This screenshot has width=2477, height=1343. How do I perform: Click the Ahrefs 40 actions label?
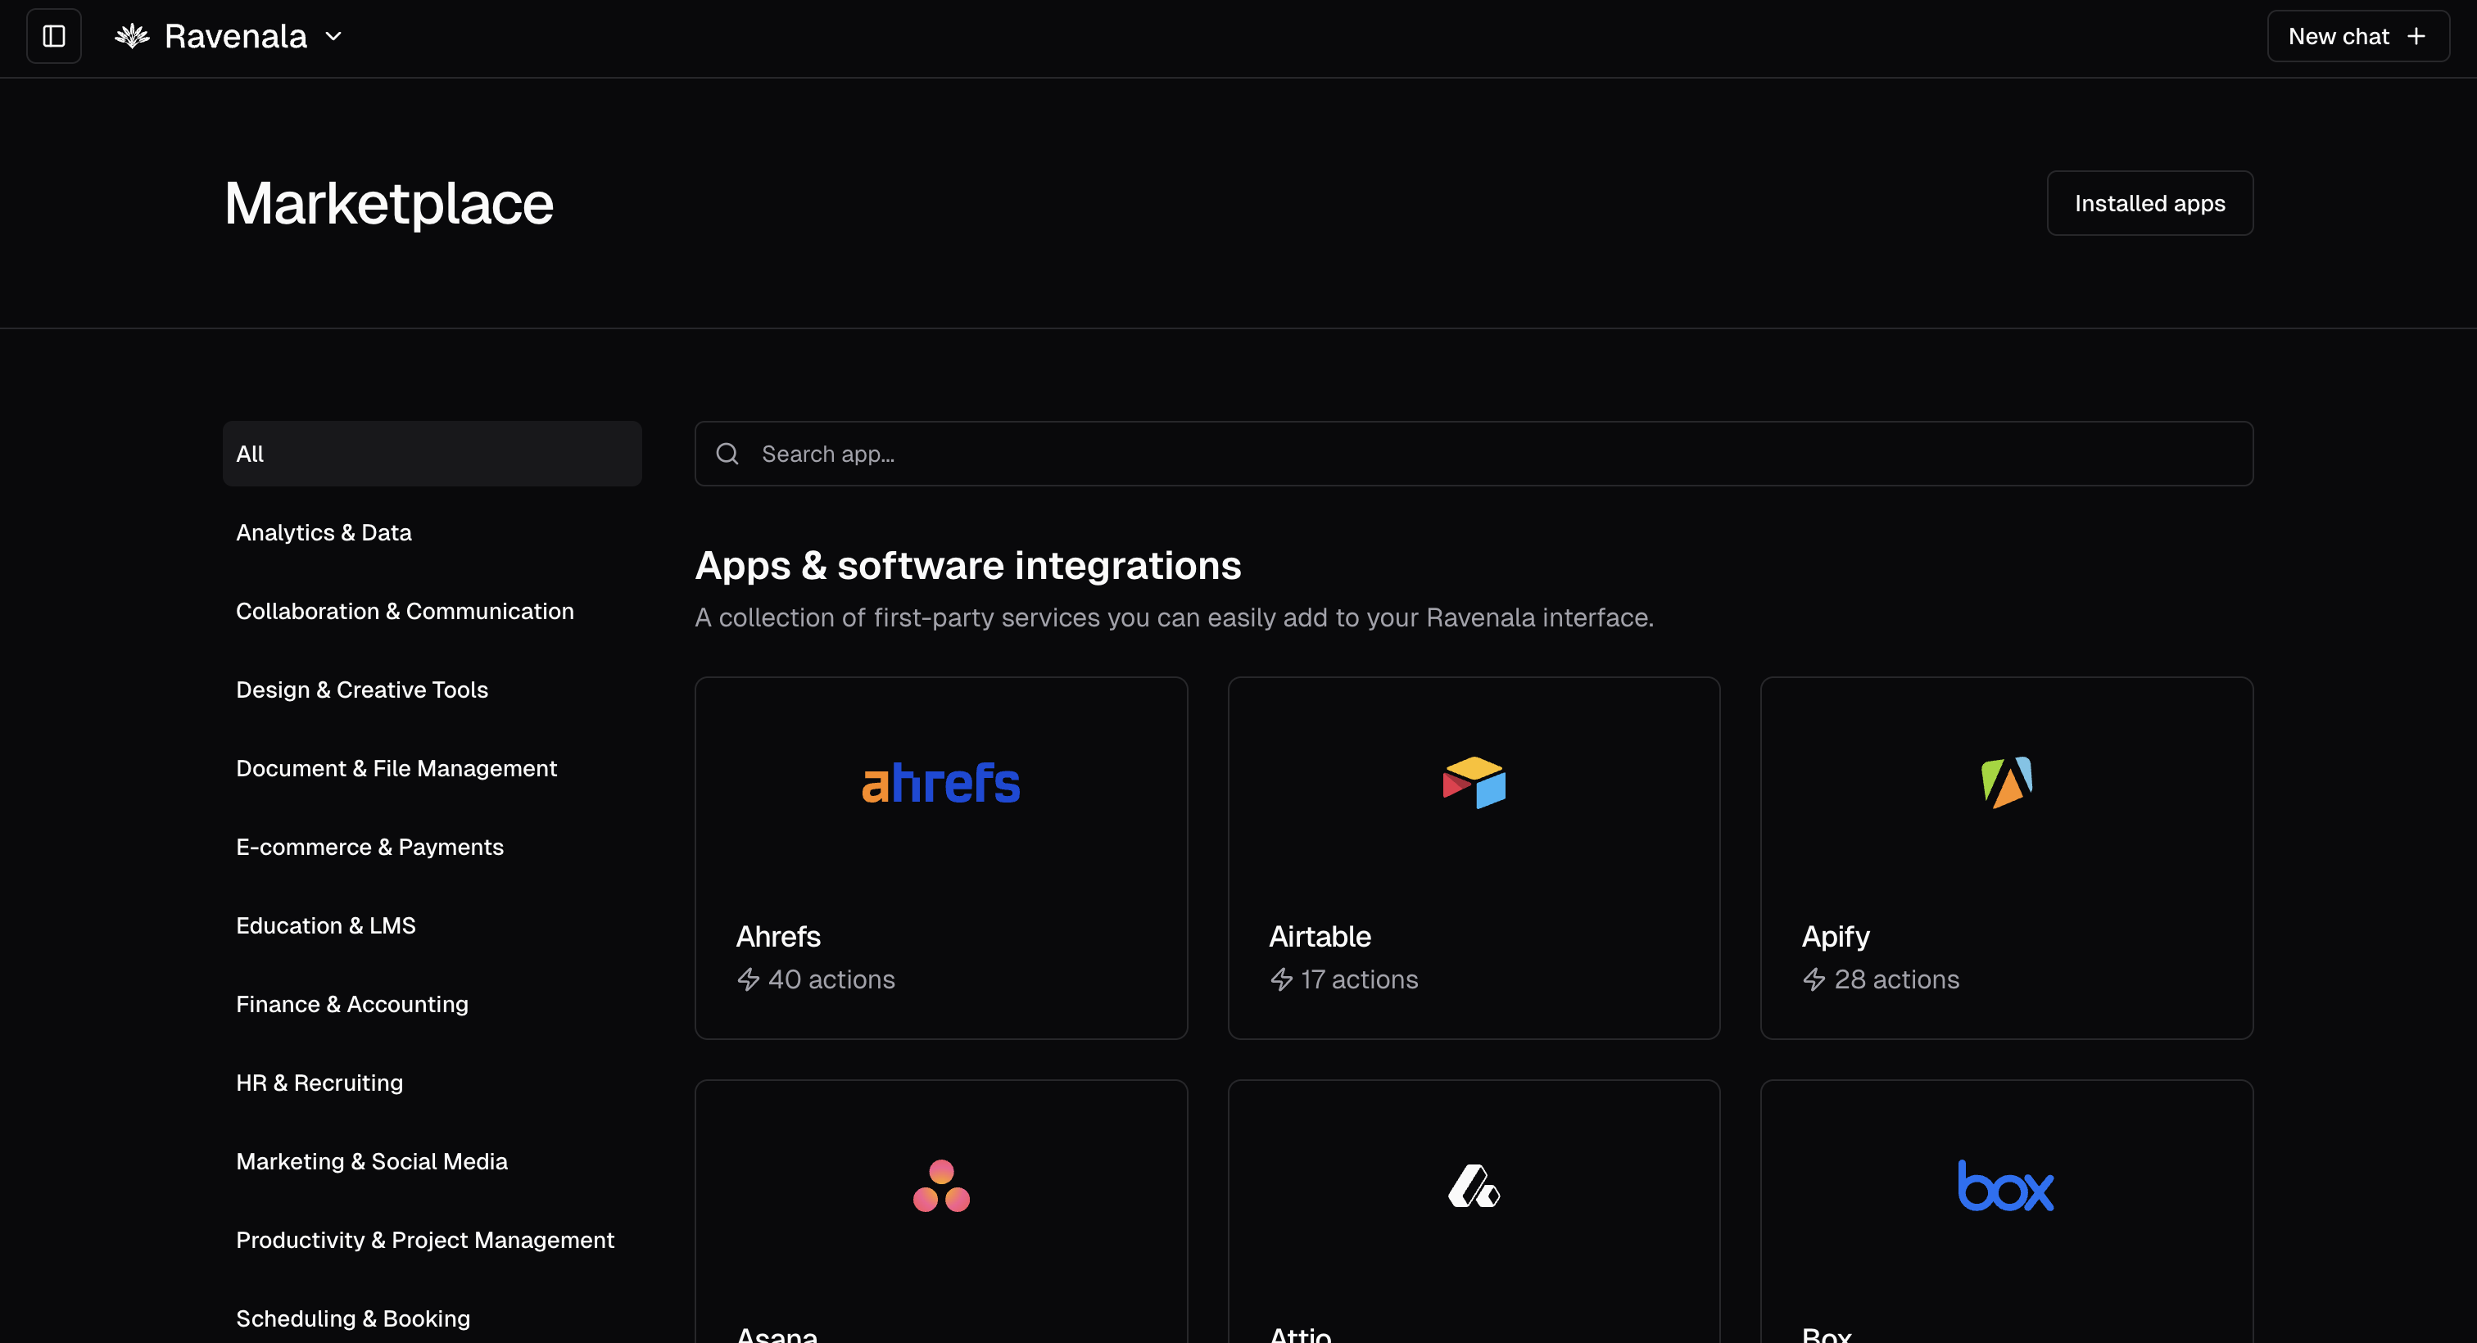[x=831, y=979]
